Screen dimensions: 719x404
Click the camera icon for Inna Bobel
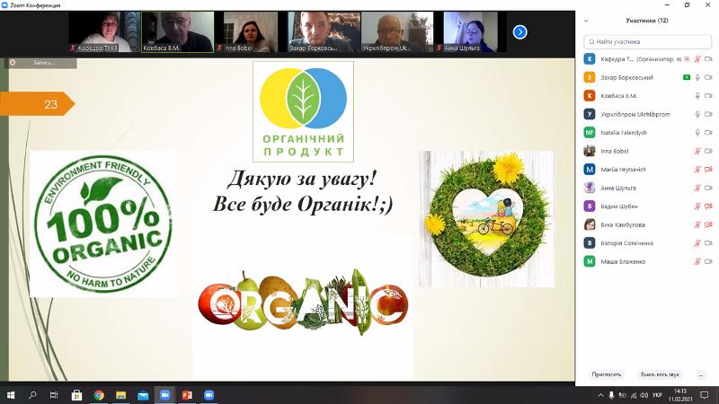(708, 151)
